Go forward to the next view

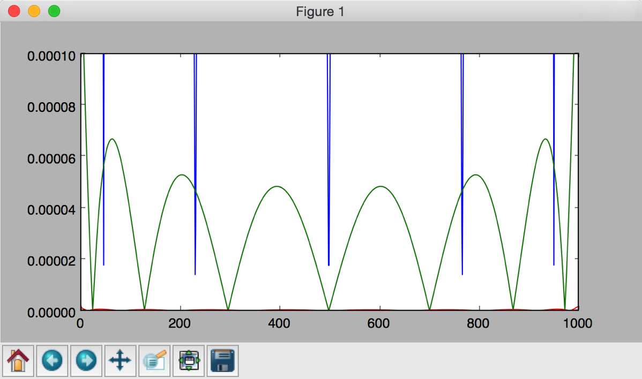click(x=86, y=361)
